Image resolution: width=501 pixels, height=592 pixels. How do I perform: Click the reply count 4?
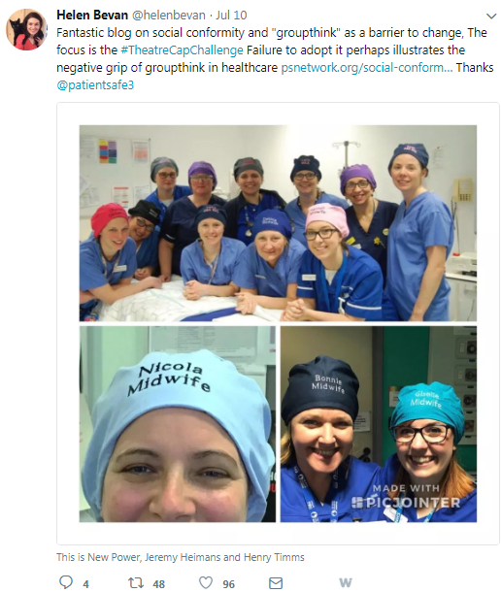click(x=85, y=584)
